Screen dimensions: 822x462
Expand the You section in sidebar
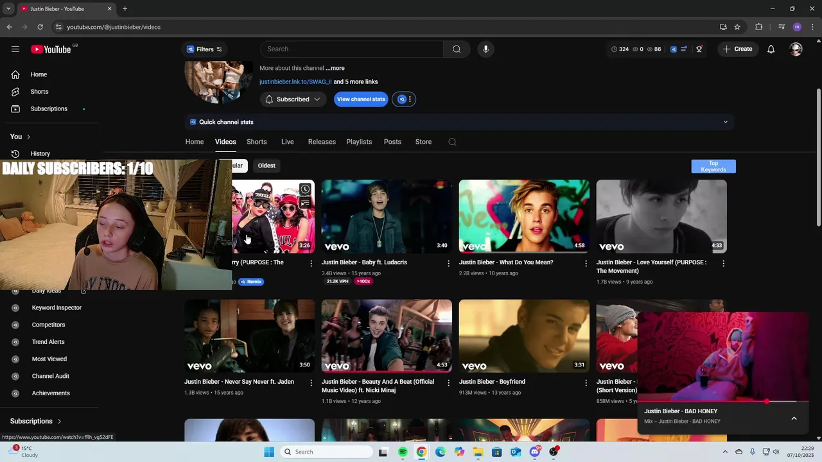(x=21, y=137)
